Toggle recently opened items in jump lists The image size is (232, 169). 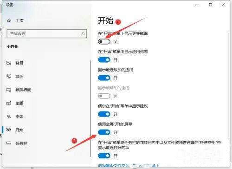click(x=104, y=156)
